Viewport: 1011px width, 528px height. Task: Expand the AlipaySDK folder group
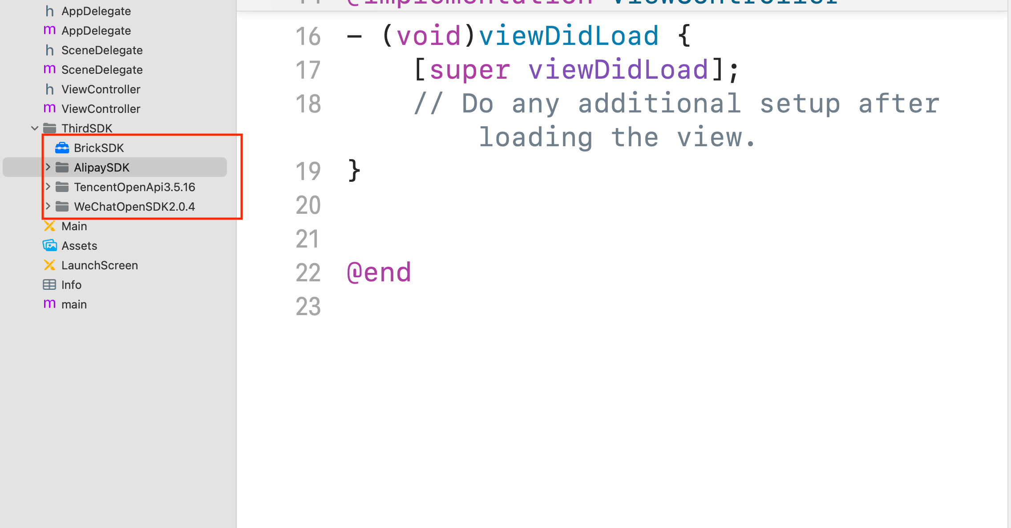(48, 168)
